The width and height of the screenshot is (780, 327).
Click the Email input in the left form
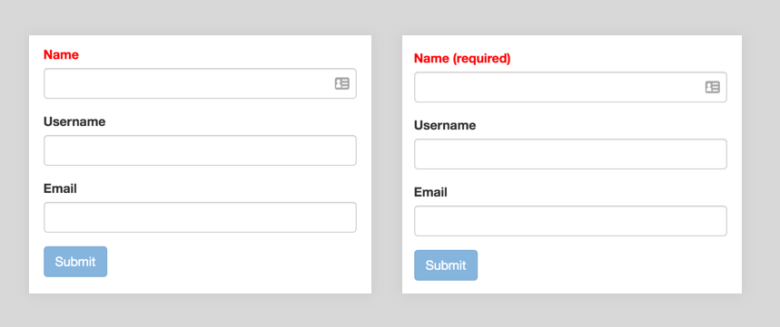point(200,217)
